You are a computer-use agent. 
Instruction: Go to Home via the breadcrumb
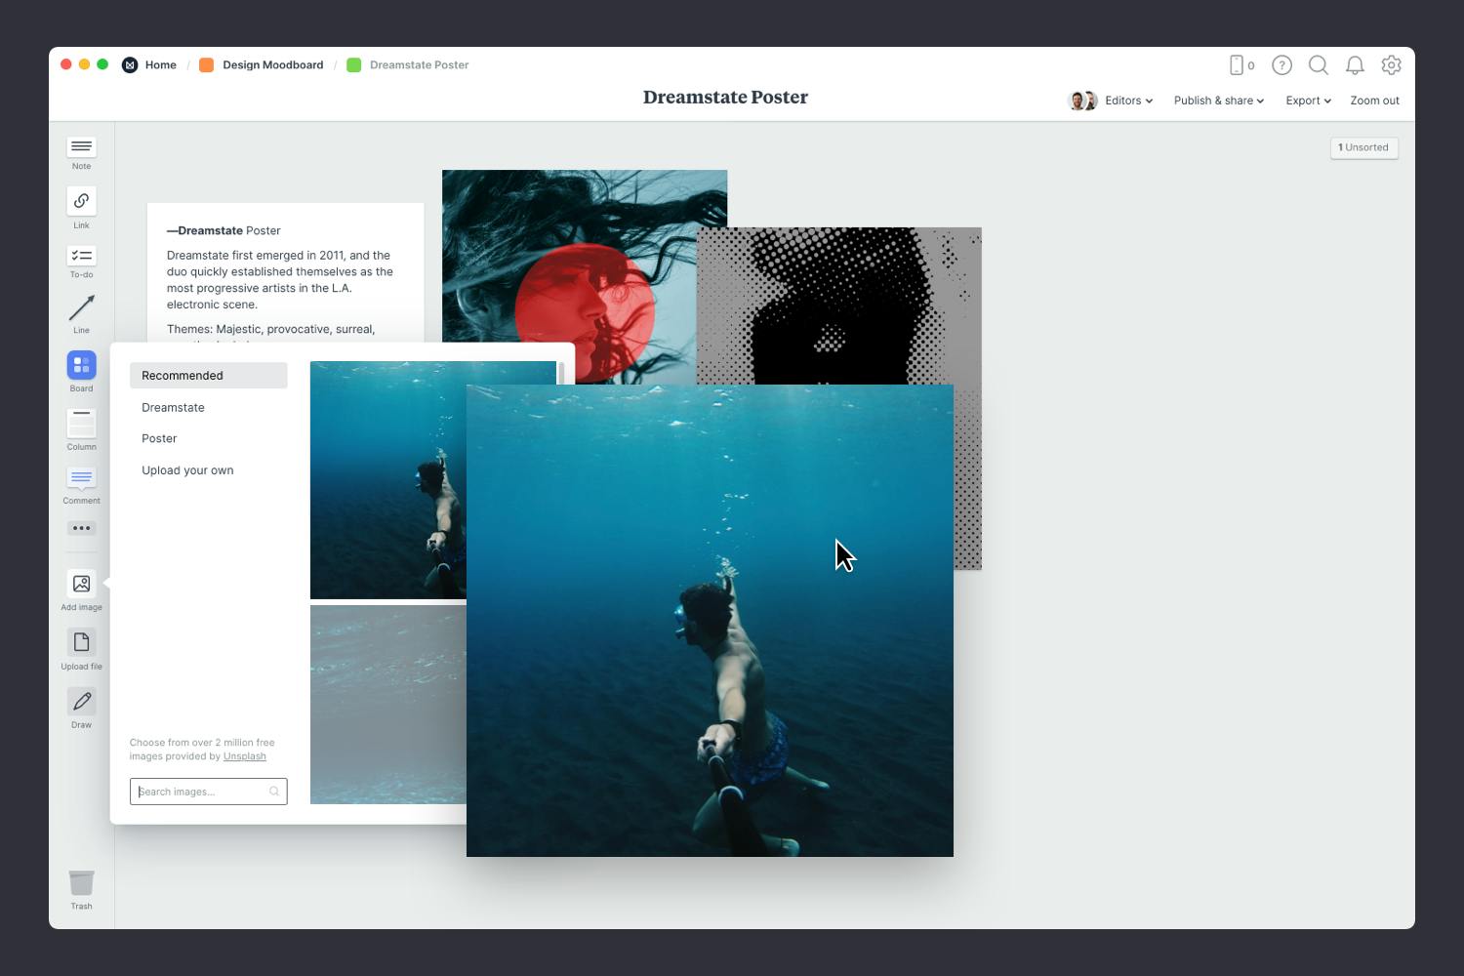(x=160, y=64)
